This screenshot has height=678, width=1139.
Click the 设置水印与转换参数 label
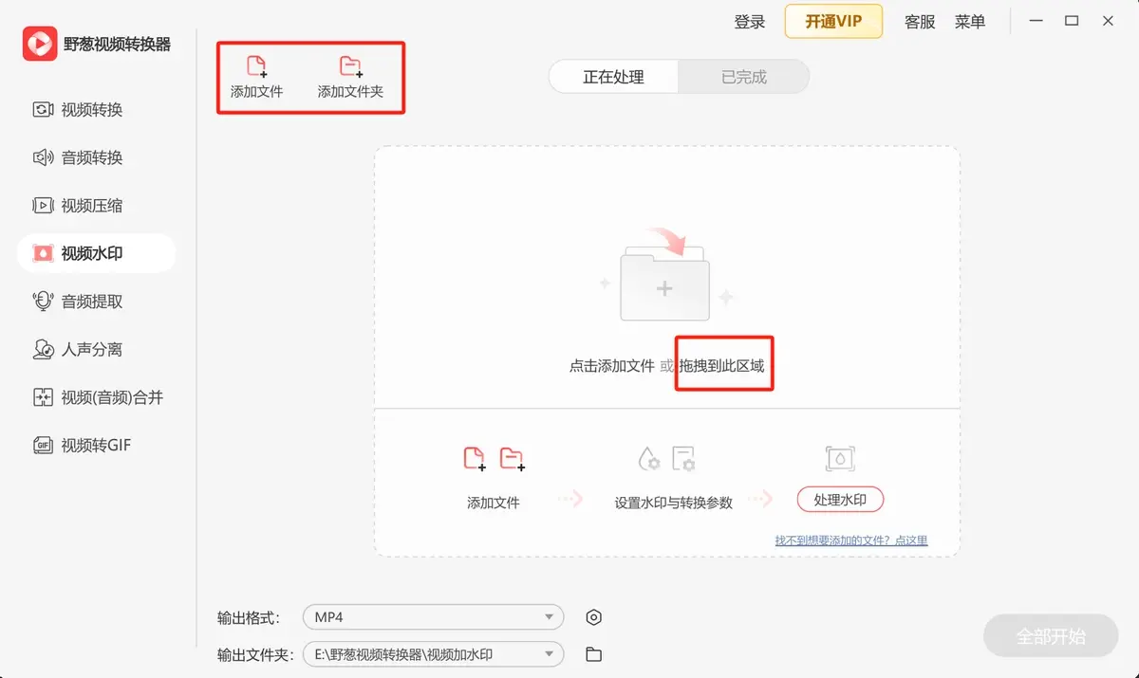coord(674,503)
